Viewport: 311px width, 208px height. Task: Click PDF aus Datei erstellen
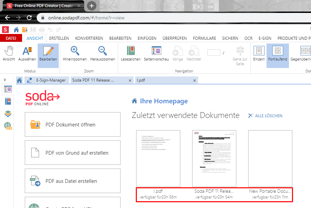tap(73, 181)
